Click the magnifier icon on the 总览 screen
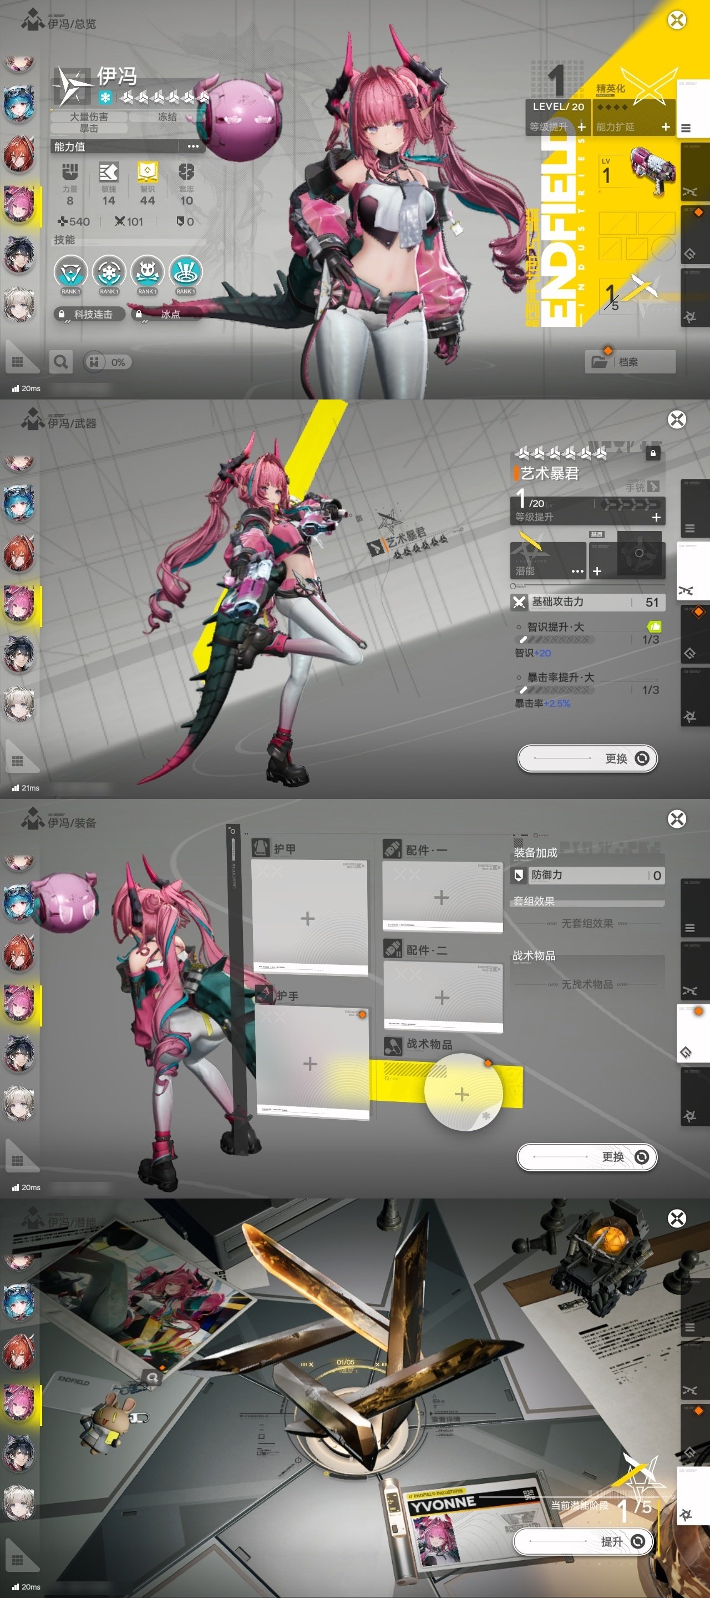 coord(61,362)
